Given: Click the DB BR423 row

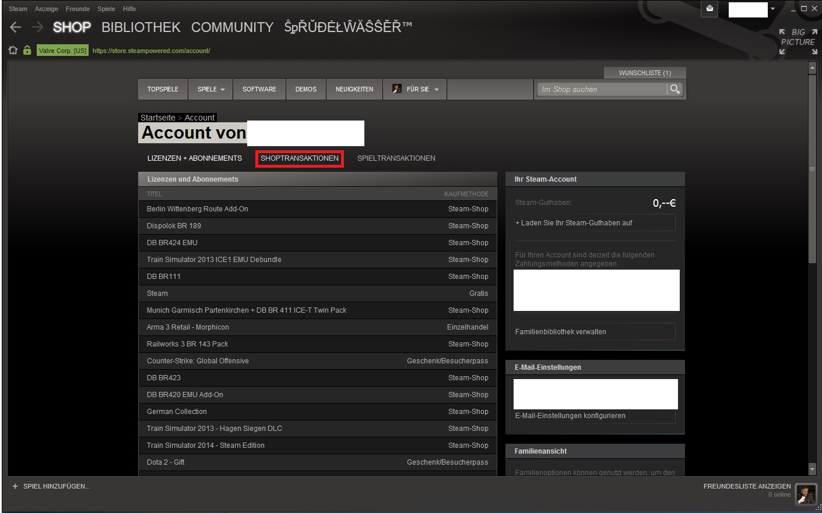Looking at the screenshot, I should click(x=318, y=378).
